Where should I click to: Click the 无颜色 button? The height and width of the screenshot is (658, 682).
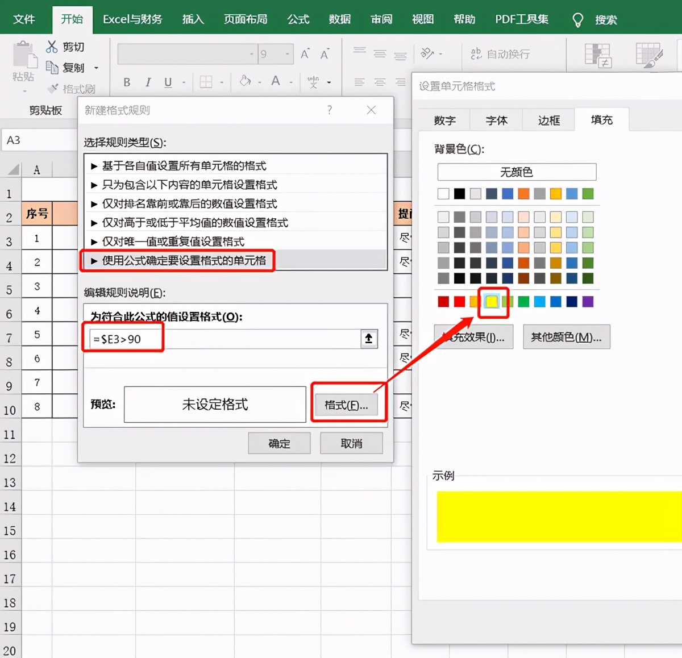pos(517,172)
